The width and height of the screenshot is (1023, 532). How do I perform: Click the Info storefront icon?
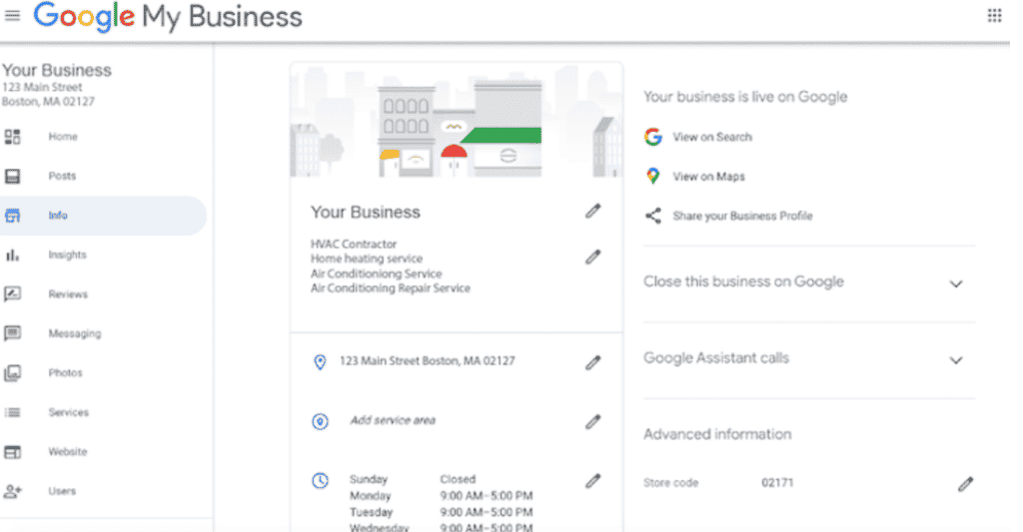(x=12, y=216)
